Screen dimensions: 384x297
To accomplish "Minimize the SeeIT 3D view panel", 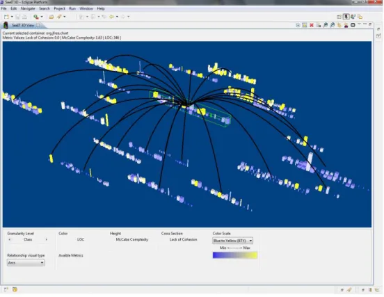I will 365,24.
